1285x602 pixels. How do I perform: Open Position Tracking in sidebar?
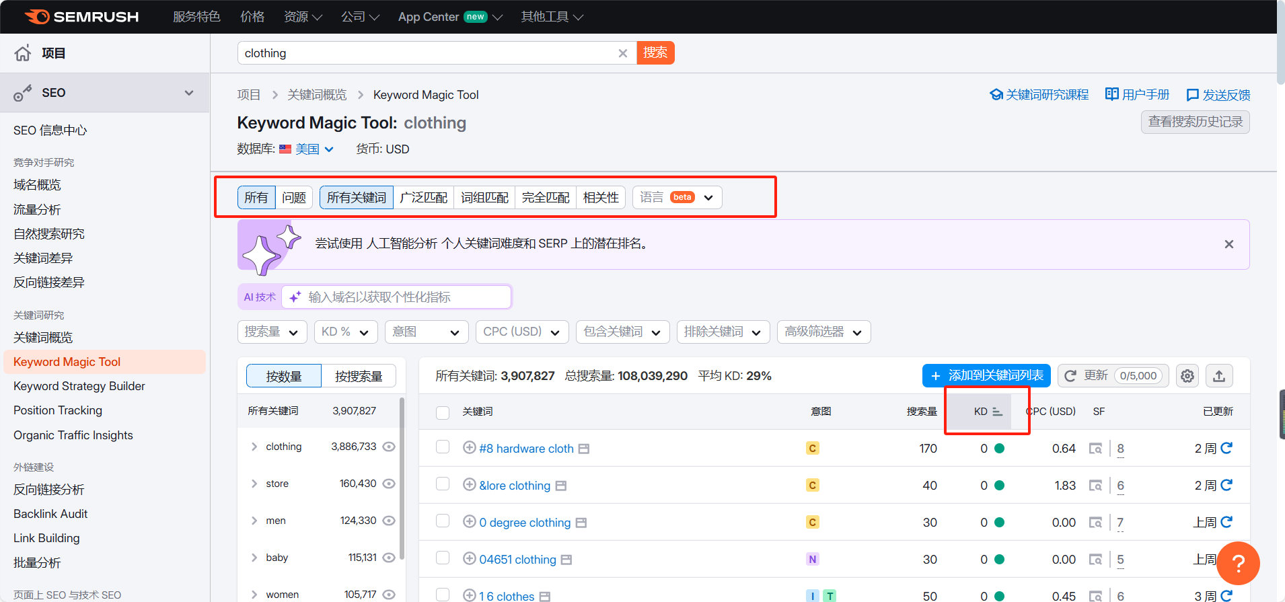click(58, 410)
